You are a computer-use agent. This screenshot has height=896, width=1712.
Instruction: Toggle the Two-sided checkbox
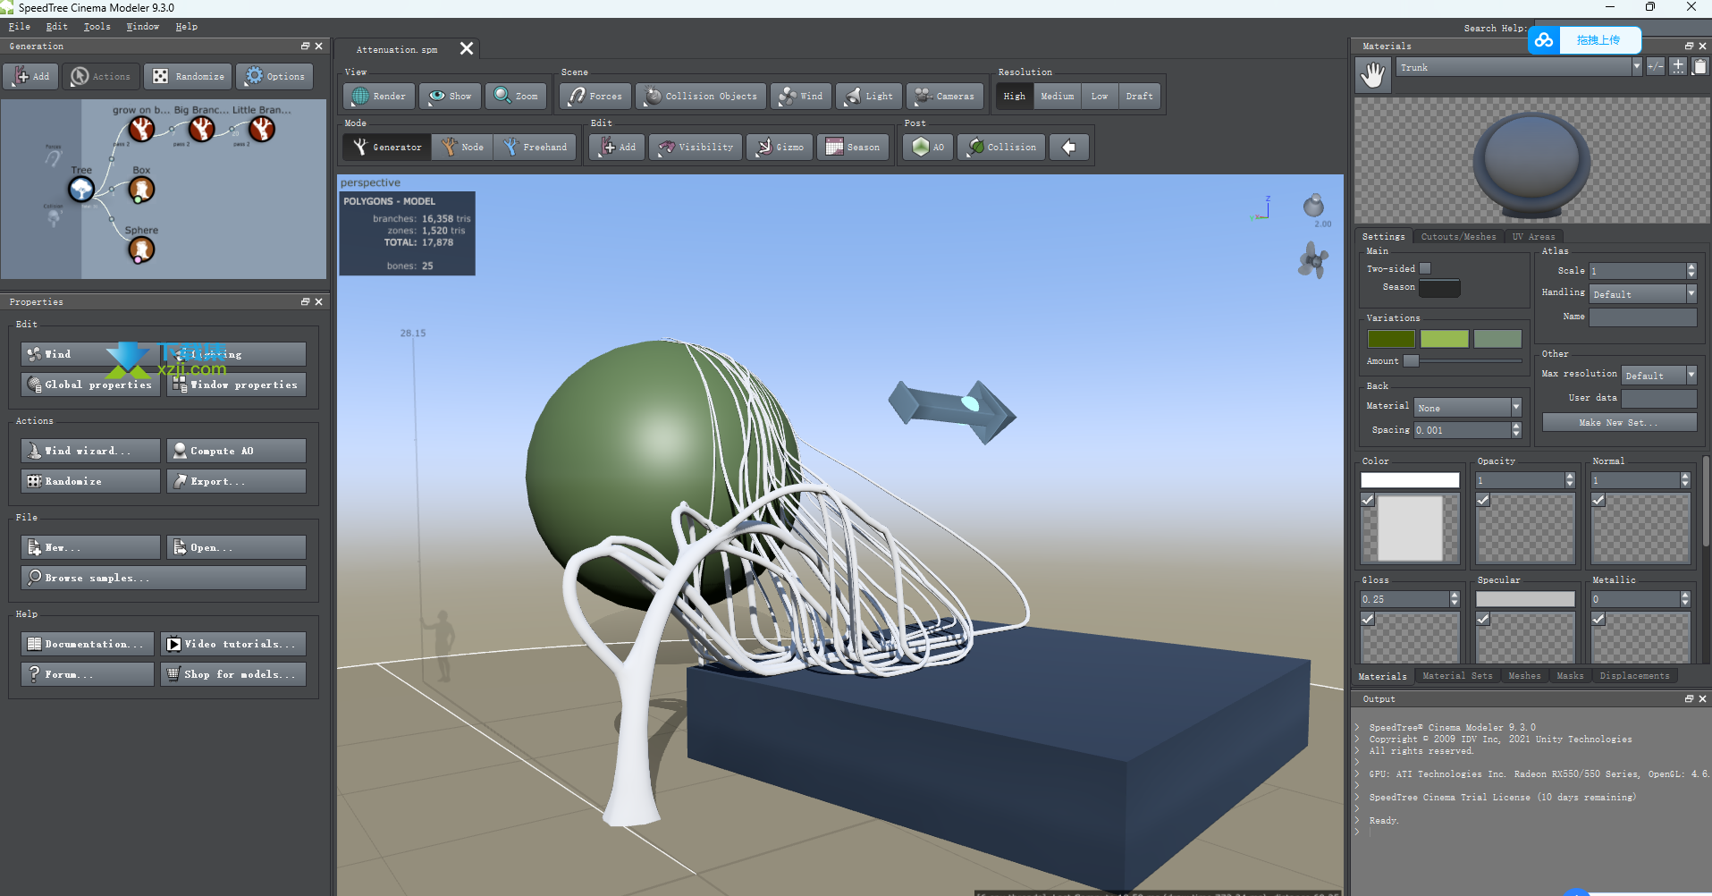[1425, 268]
